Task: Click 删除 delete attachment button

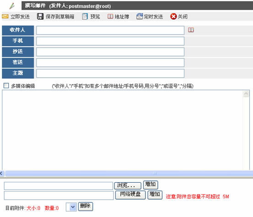Action: coord(86,206)
